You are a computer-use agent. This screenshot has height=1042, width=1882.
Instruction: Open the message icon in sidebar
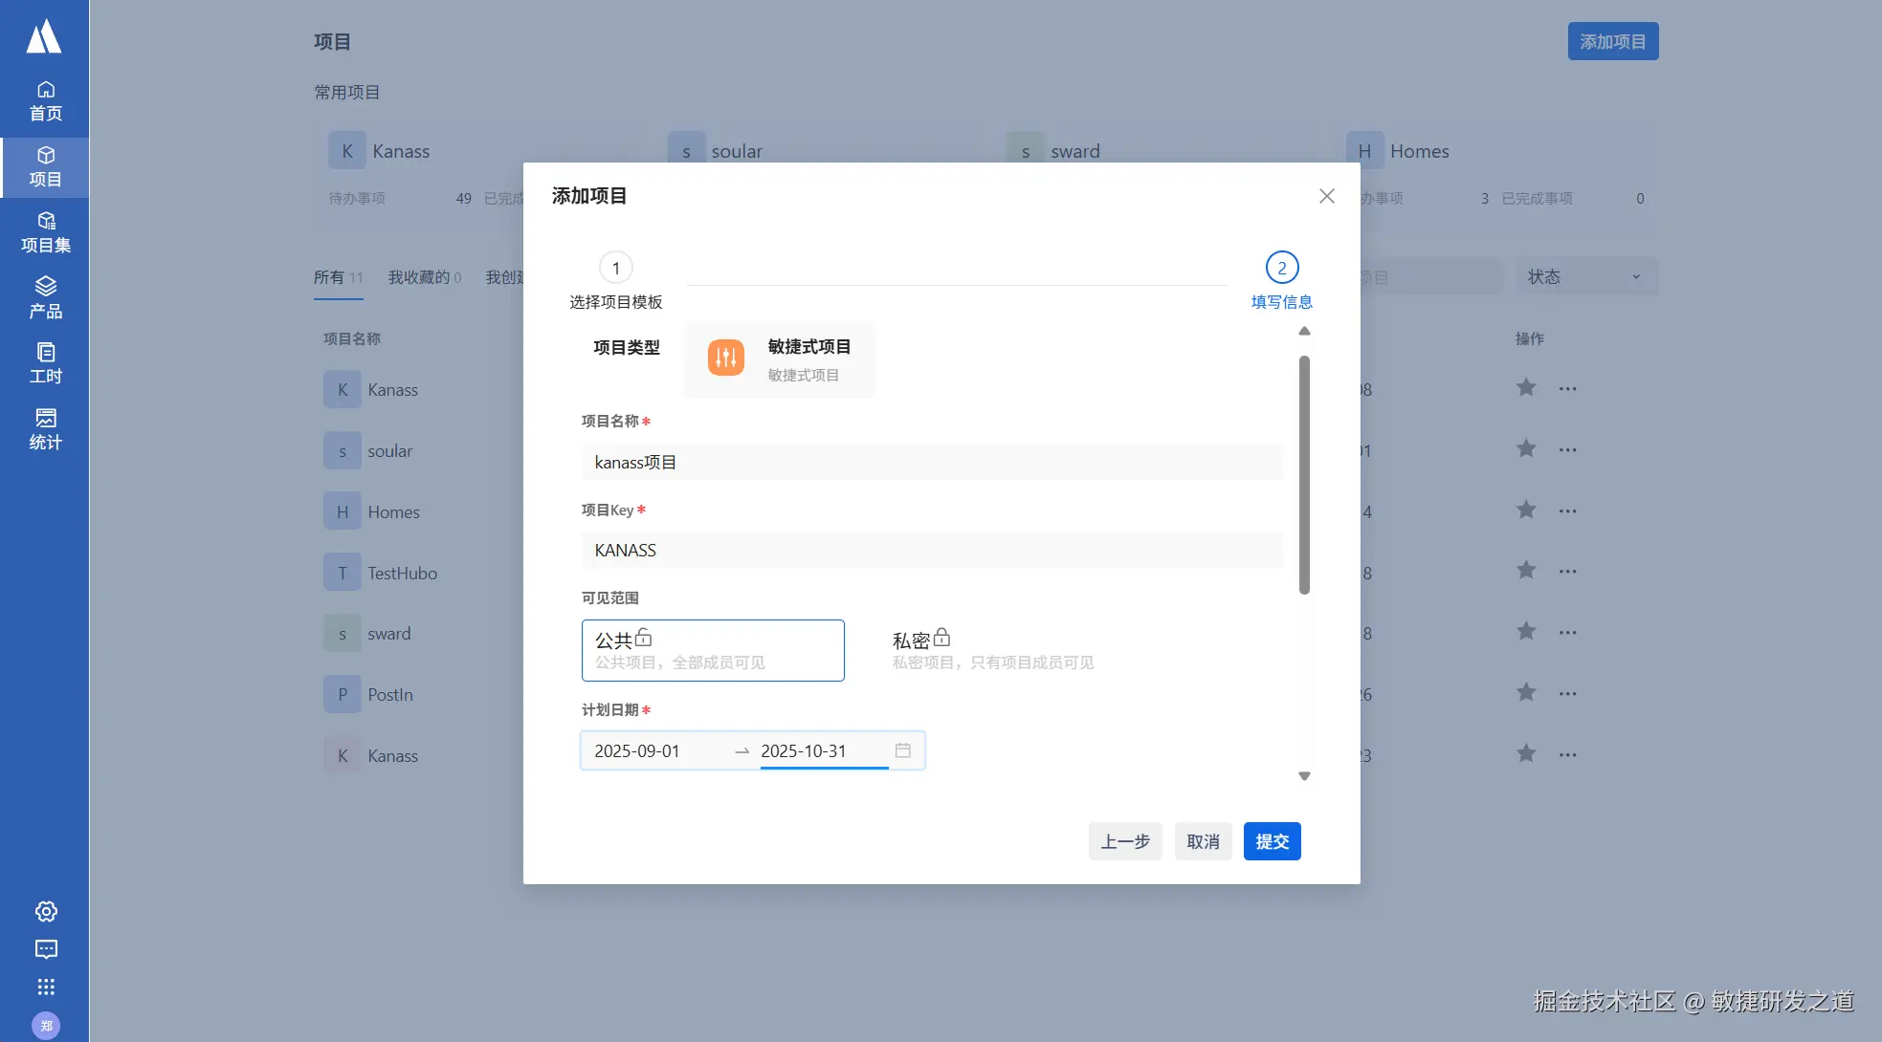tap(46, 949)
